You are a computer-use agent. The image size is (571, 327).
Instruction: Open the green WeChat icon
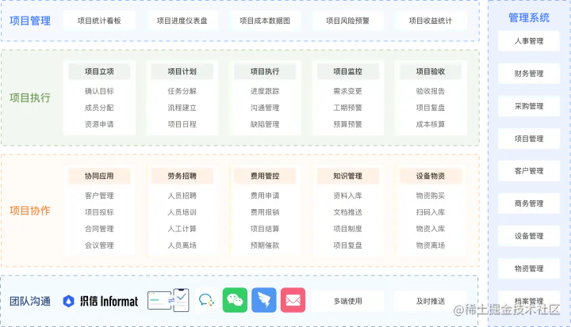click(x=235, y=300)
